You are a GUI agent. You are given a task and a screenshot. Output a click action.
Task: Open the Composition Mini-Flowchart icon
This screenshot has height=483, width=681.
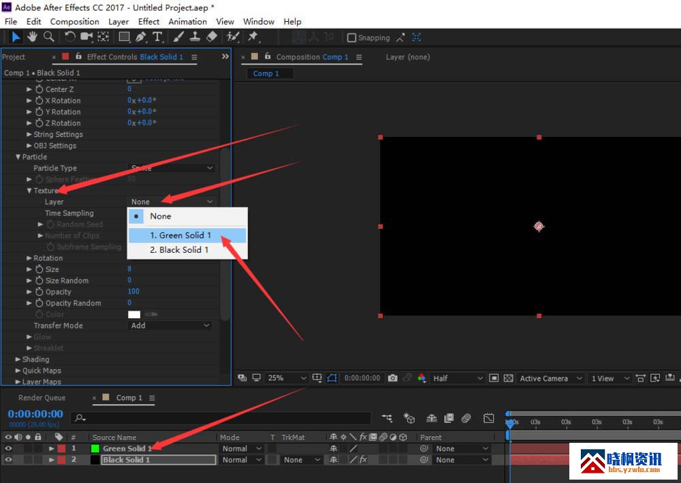[x=387, y=418]
